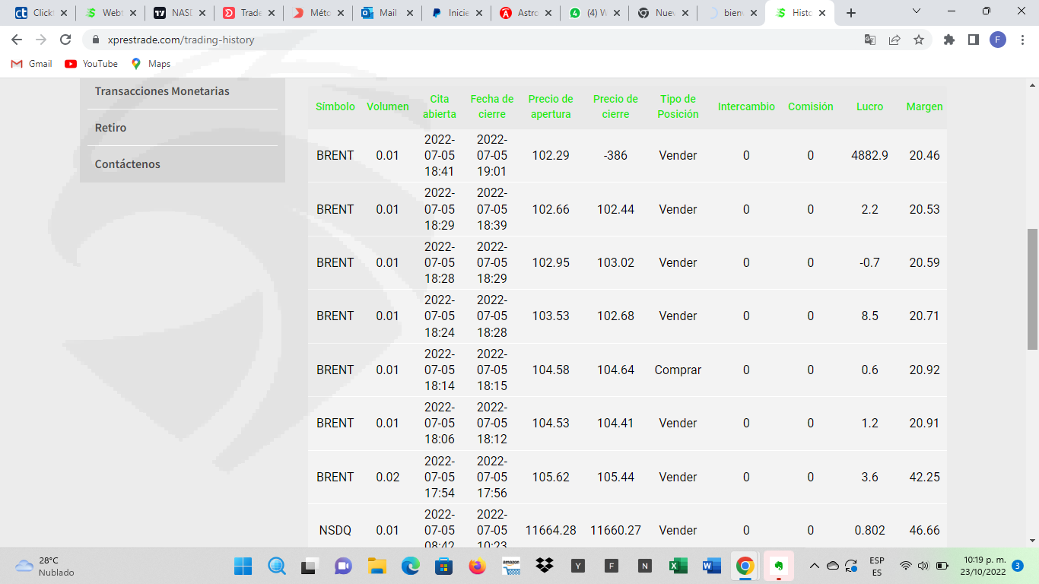The width and height of the screenshot is (1039, 584).
Task: Open Dropbox from taskbar
Action: coord(545,566)
